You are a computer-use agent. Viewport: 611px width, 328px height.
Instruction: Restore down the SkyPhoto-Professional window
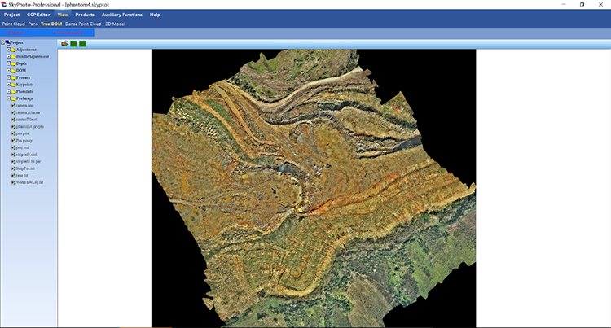click(x=582, y=4)
